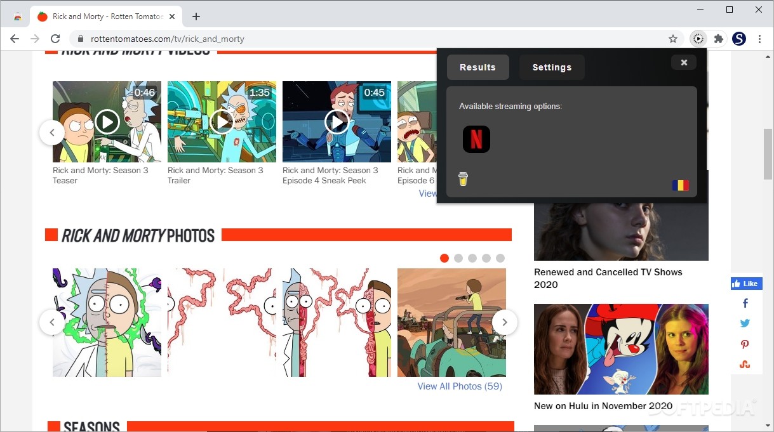
Task: Switch to the first pinned browser tab
Action: (18, 16)
